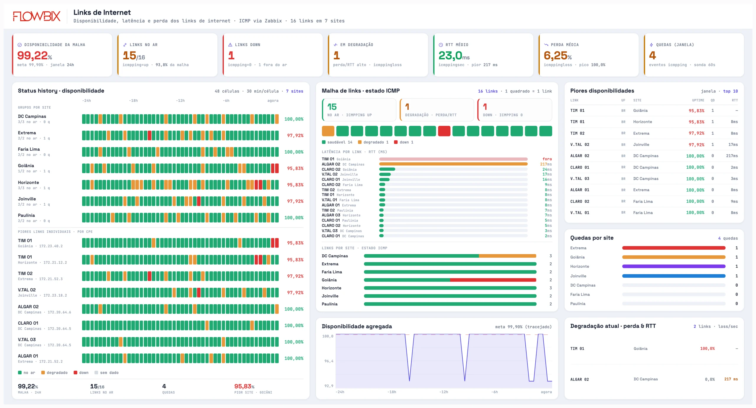Click the 'sem dado' legend item

[x=106, y=373]
